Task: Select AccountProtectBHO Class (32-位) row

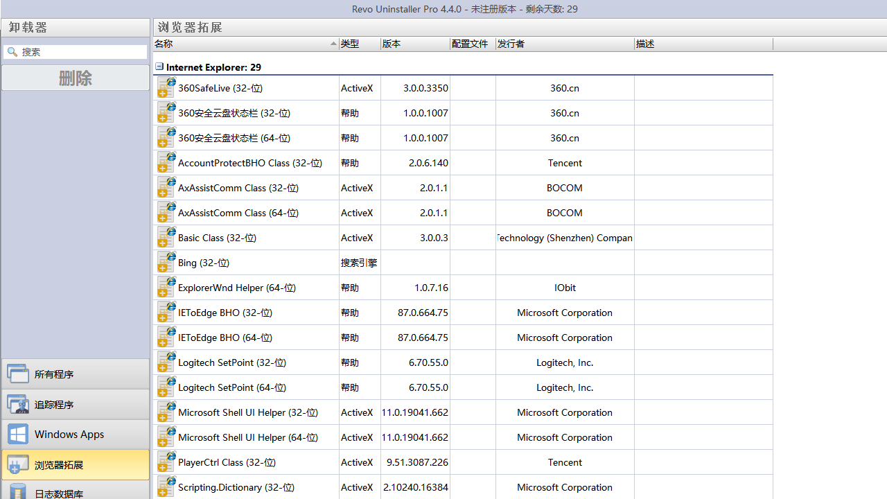Action: click(249, 163)
